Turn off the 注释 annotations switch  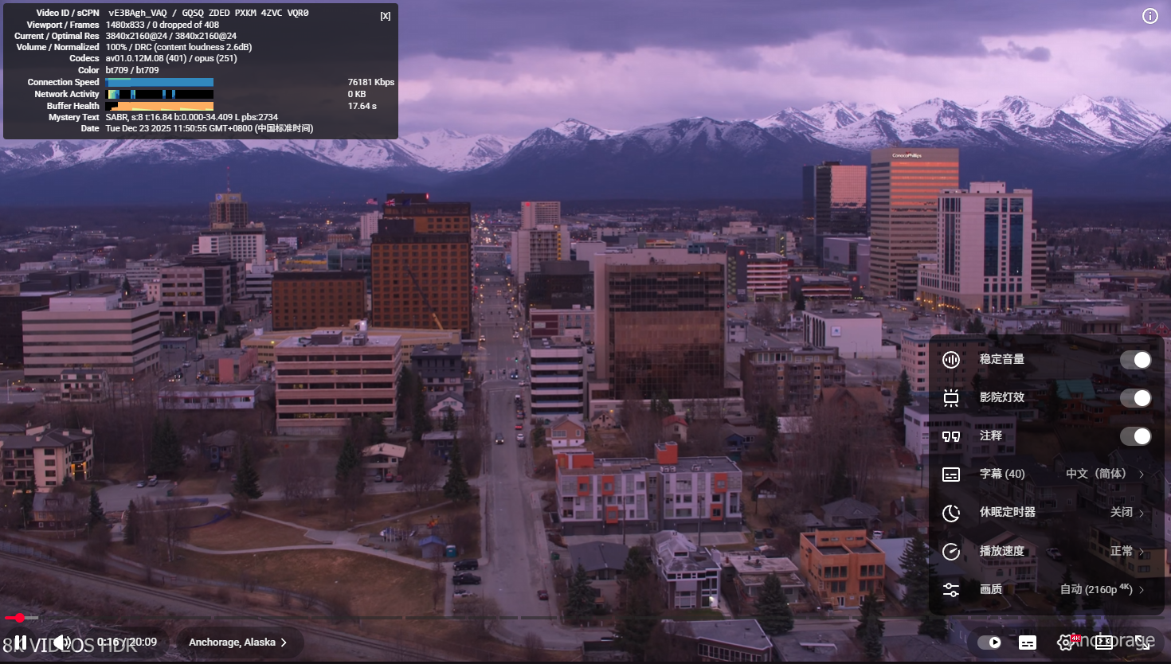click(x=1135, y=436)
